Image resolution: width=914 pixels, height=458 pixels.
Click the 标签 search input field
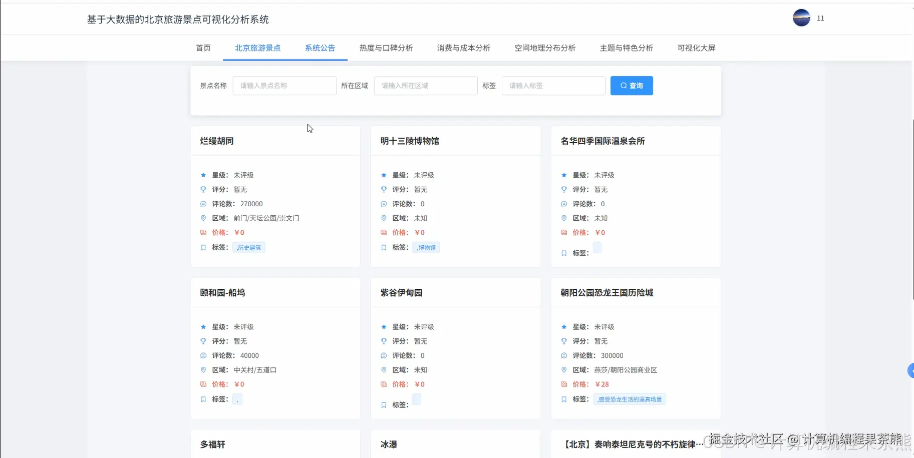tap(553, 86)
